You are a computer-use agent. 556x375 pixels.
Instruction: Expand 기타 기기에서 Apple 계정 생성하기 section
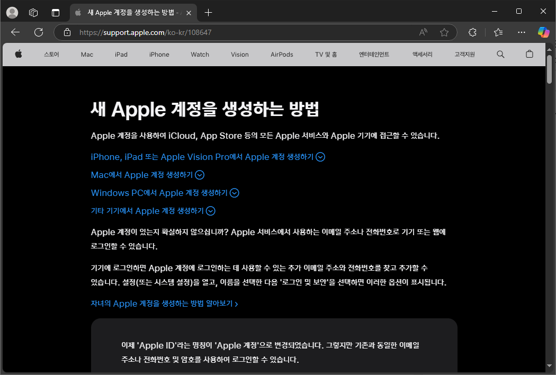tap(153, 211)
